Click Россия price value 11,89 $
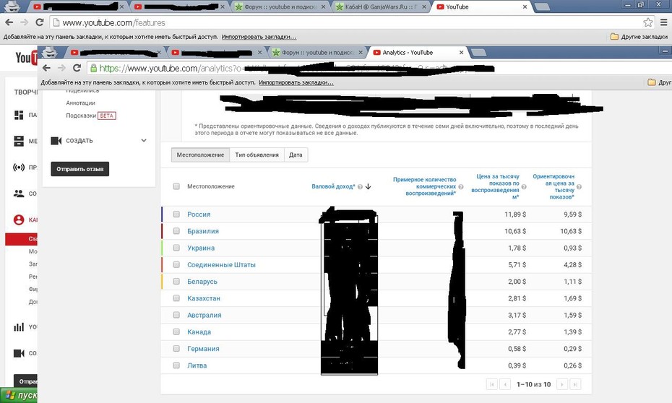 pos(515,214)
